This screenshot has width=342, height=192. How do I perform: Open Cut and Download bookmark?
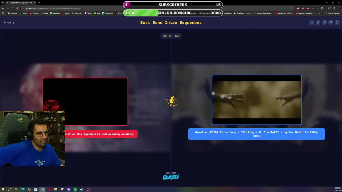tap(263, 13)
